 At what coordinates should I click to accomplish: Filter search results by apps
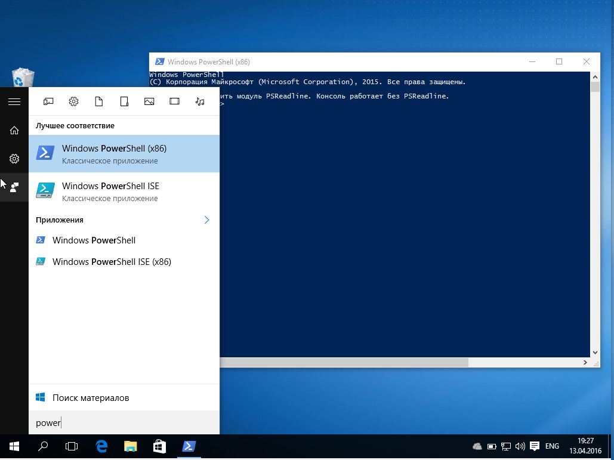[x=48, y=102]
